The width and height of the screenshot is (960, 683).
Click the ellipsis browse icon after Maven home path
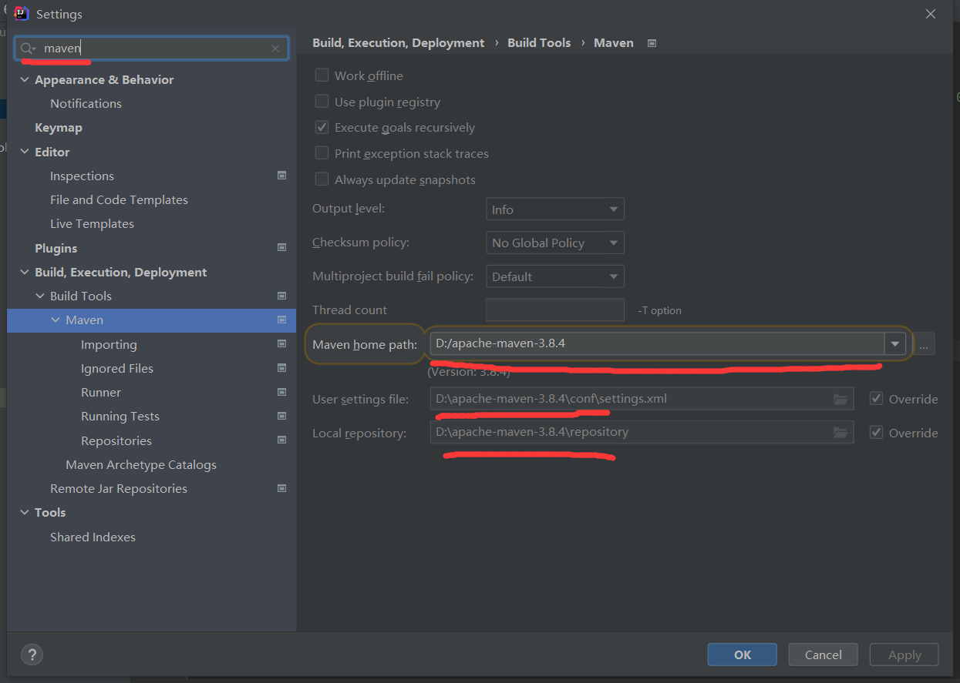coord(924,344)
